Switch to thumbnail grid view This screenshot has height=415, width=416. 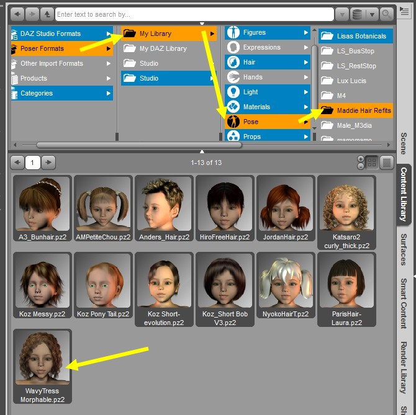pos(372,163)
